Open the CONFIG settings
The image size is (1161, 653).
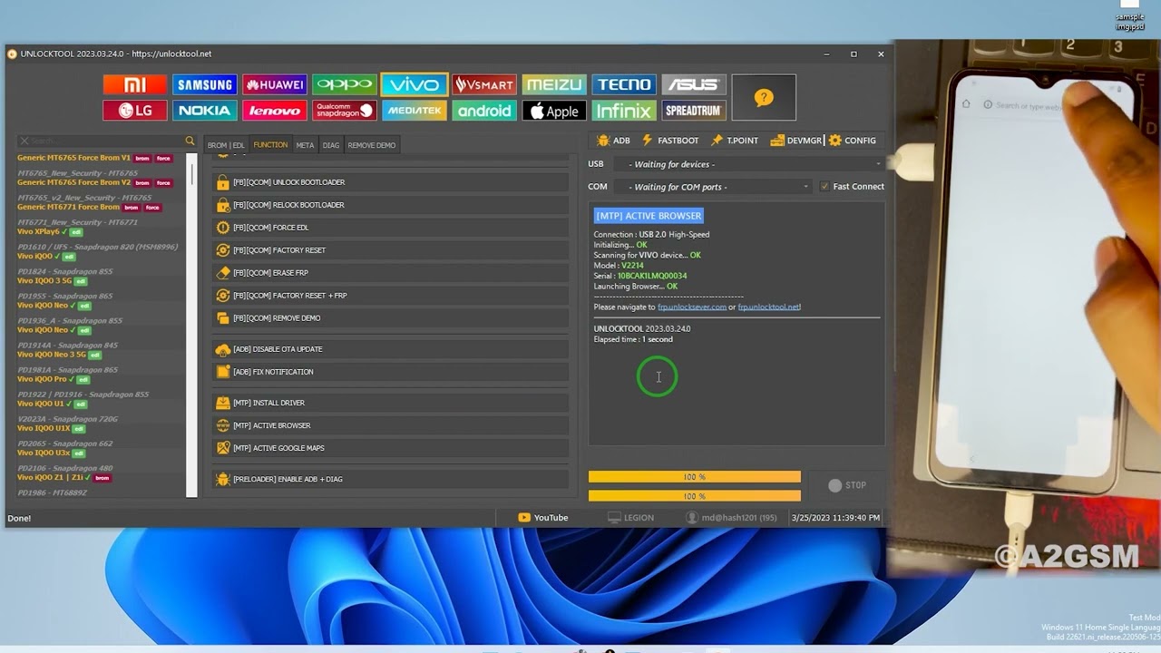853,141
